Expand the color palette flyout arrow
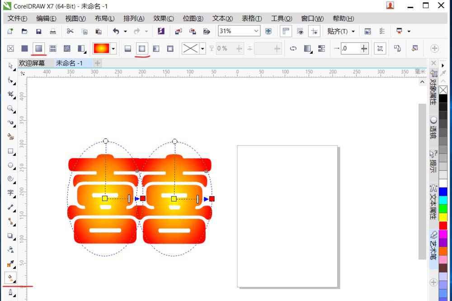452x301 pixels. (443, 66)
